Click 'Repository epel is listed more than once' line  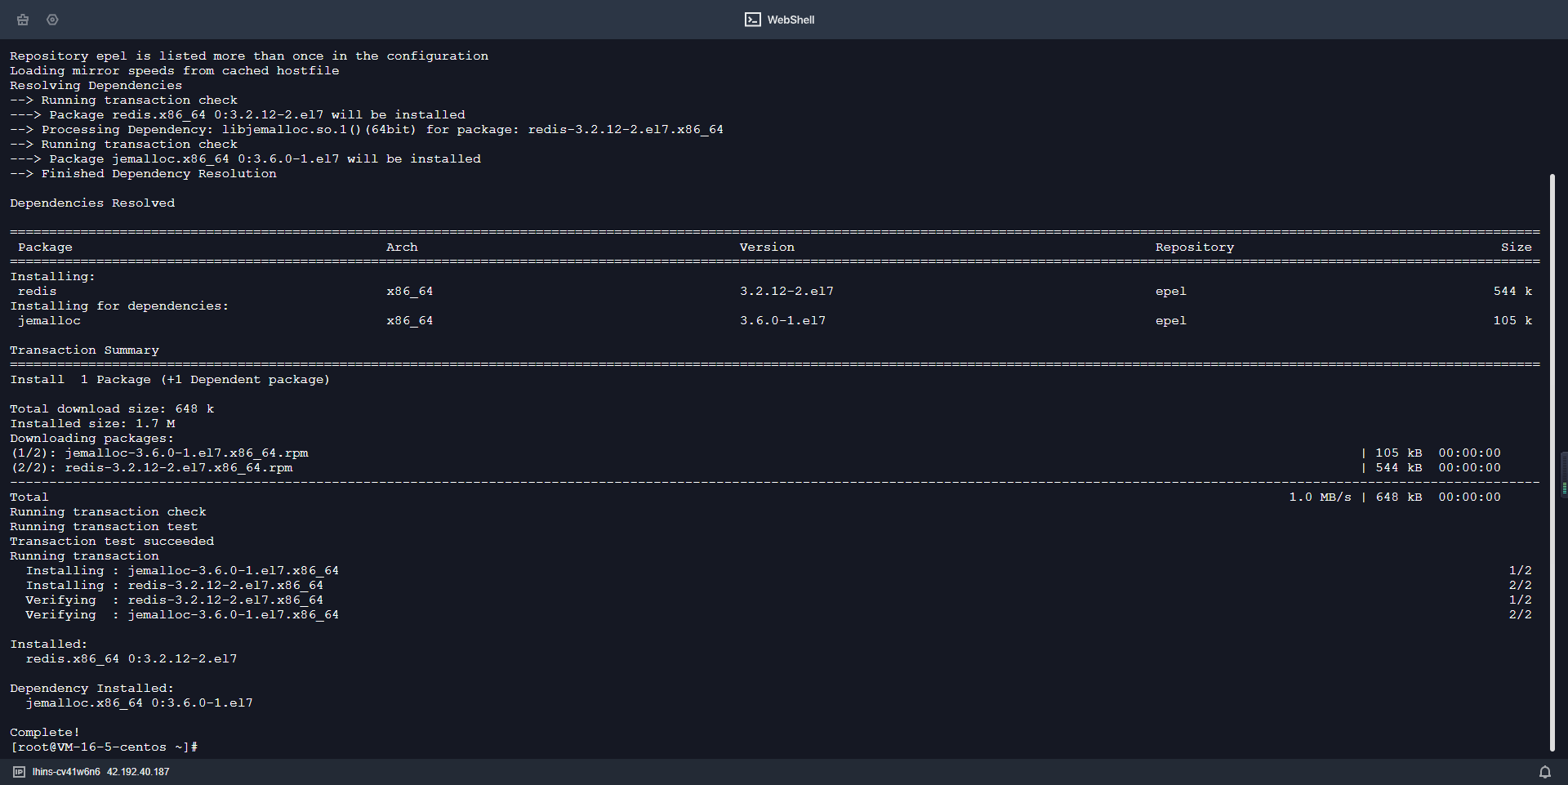point(249,56)
